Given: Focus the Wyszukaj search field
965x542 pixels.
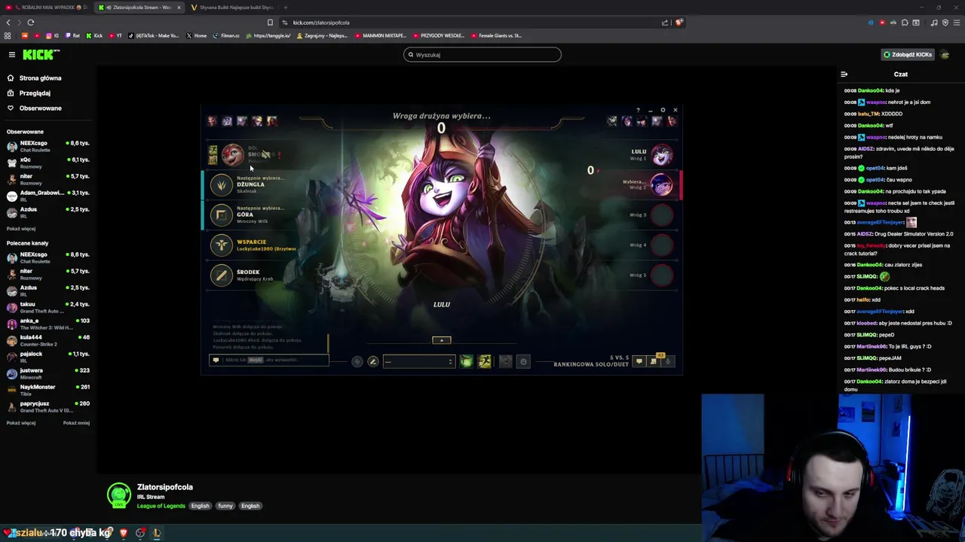Looking at the screenshot, I should [x=482, y=54].
